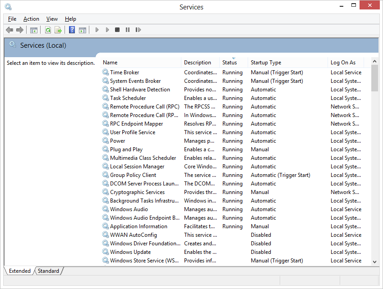Click the scrollbar up arrow

tap(375, 61)
